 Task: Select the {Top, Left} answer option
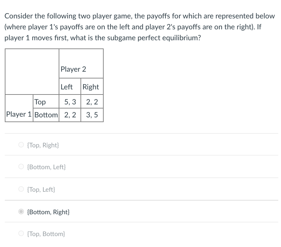tap(21, 189)
